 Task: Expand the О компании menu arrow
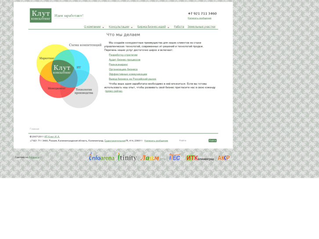pyautogui.click(x=103, y=27)
